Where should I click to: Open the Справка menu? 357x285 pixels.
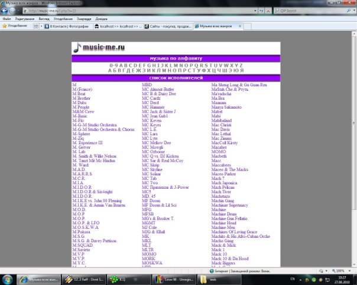[x=101, y=18]
